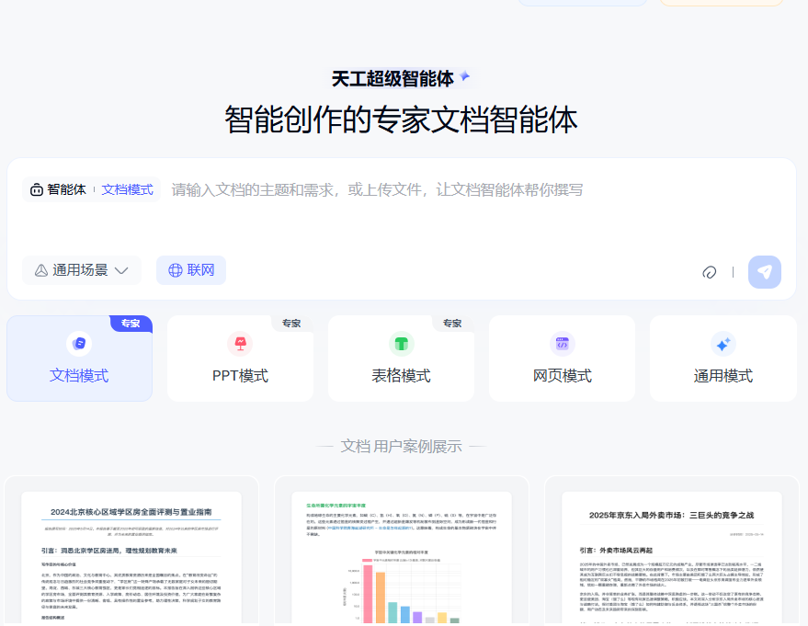Expand the 通用场景 chevron arrow
Screen dimensions: 808x626
[121, 270]
